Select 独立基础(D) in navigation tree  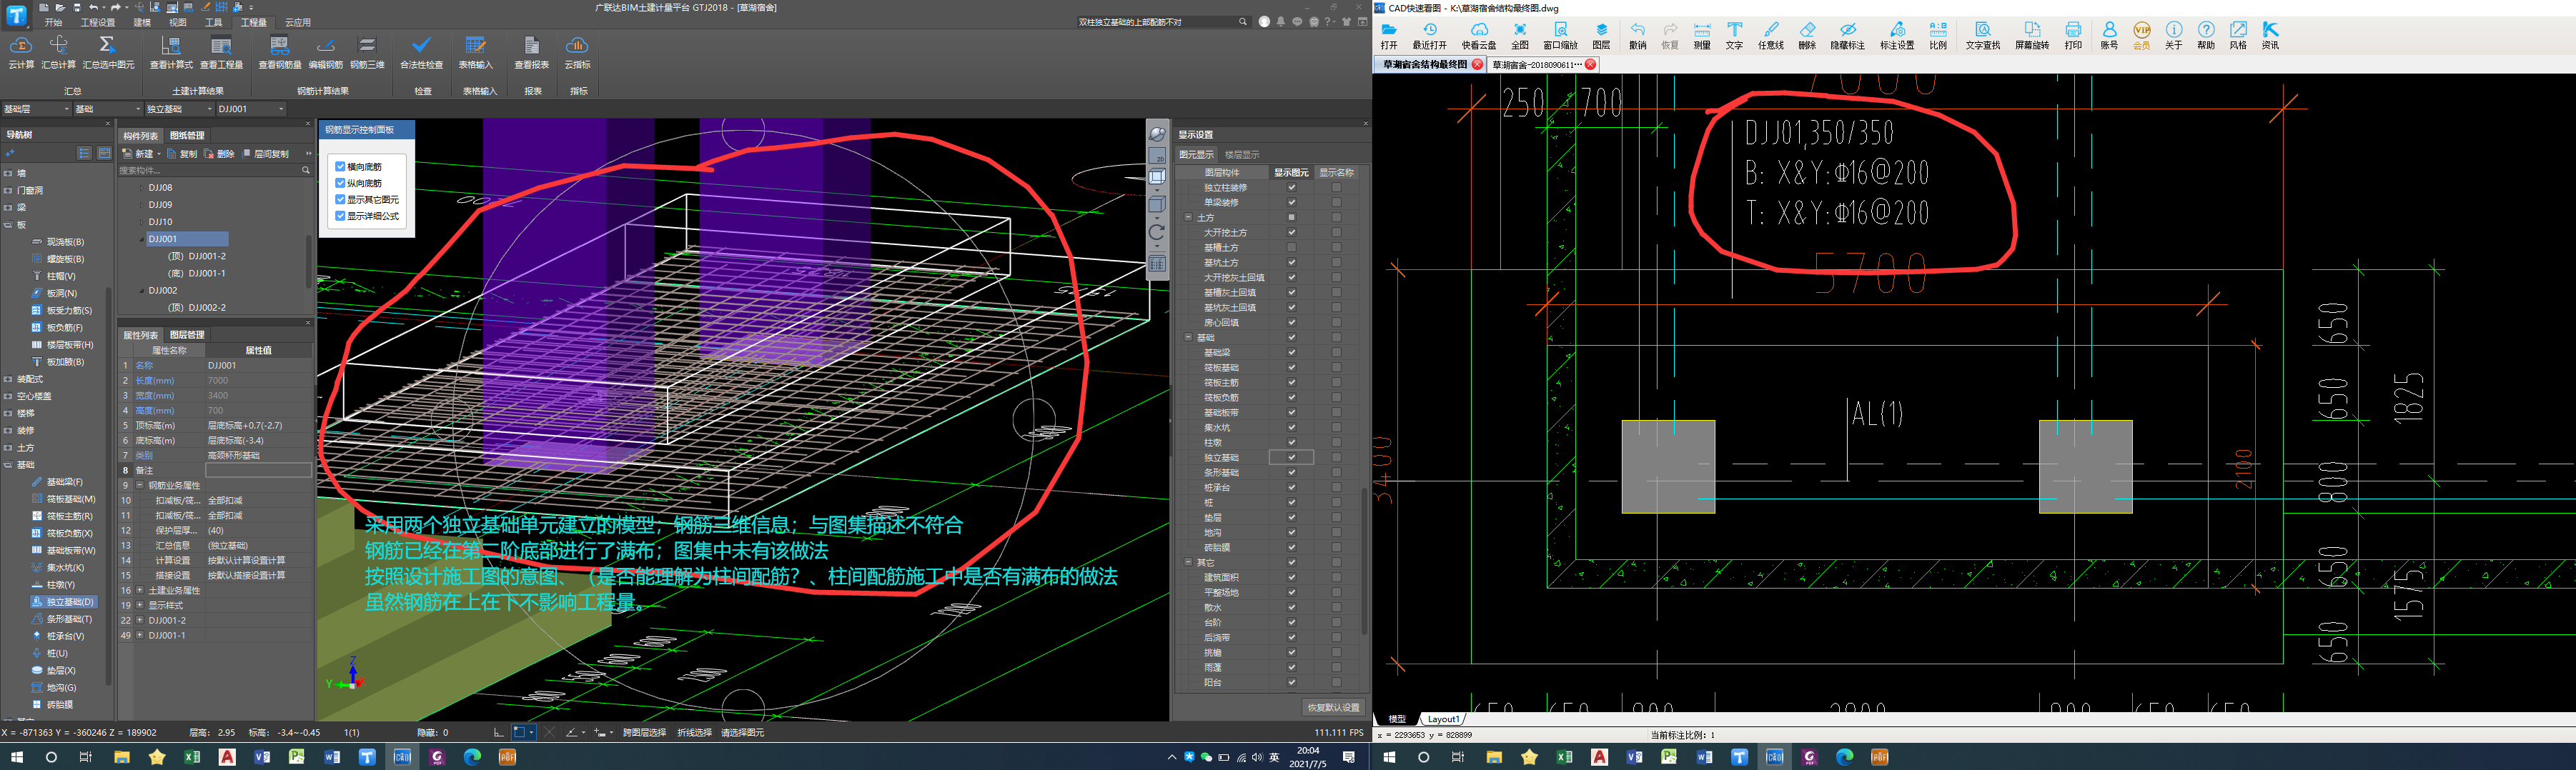click(x=65, y=602)
